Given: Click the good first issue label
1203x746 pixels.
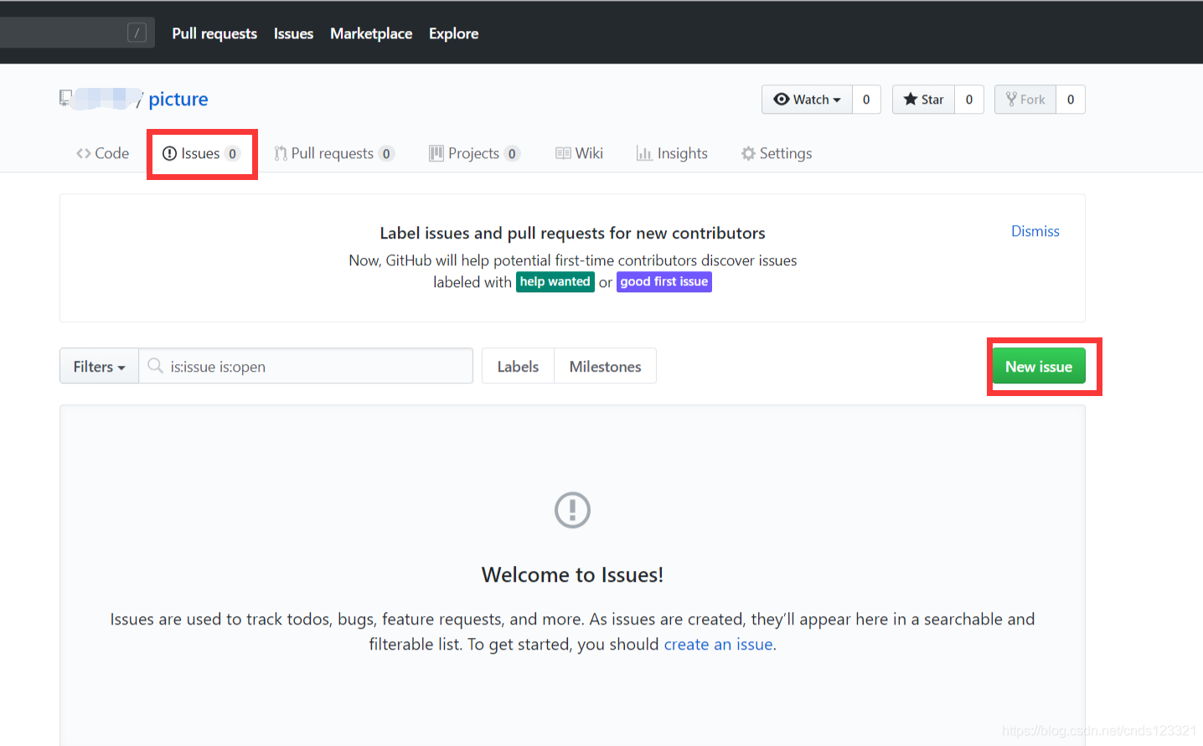Looking at the screenshot, I should pyautogui.click(x=664, y=282).
